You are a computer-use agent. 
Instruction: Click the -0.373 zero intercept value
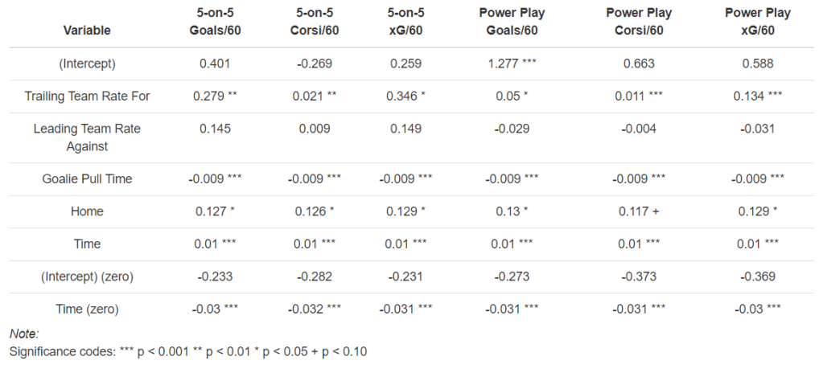click(x=640, y=277)
